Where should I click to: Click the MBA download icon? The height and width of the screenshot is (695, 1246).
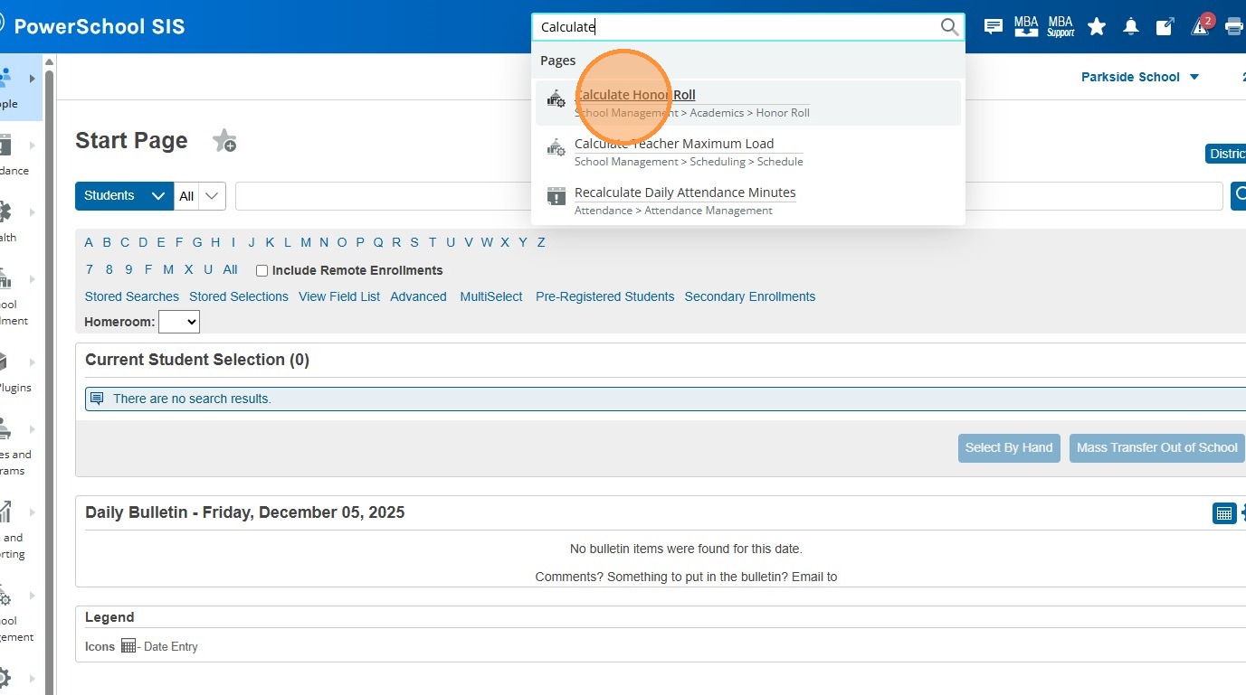(1026, 26)
